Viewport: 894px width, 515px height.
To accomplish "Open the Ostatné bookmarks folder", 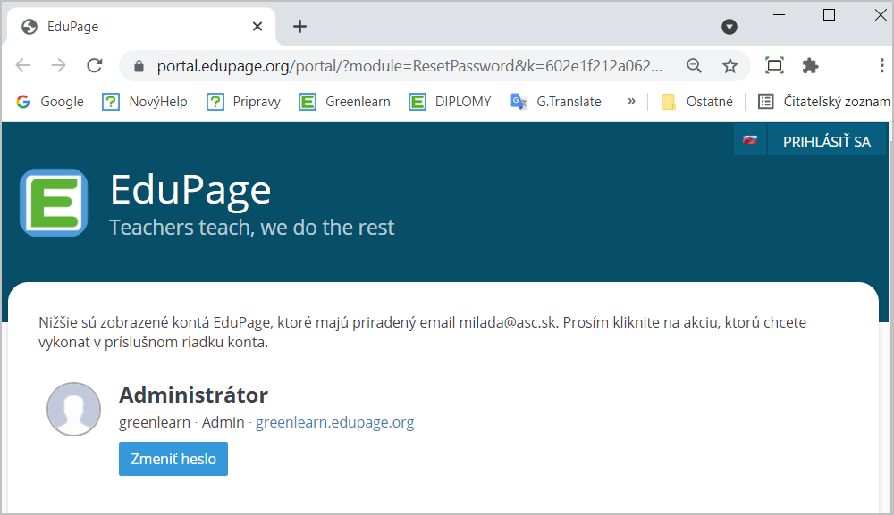I will pyautogui.click(x=697, y=102).
